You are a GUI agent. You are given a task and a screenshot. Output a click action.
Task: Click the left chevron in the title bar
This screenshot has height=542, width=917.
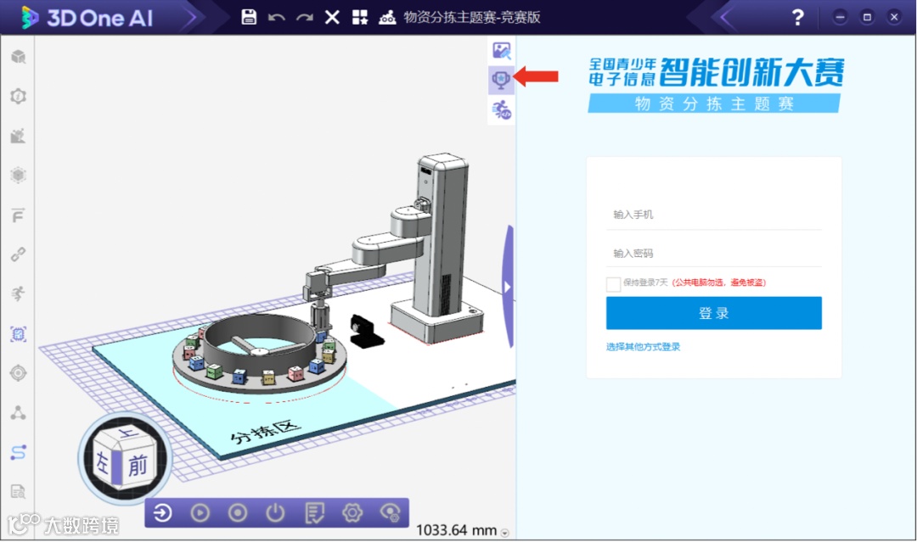[725, 18]
